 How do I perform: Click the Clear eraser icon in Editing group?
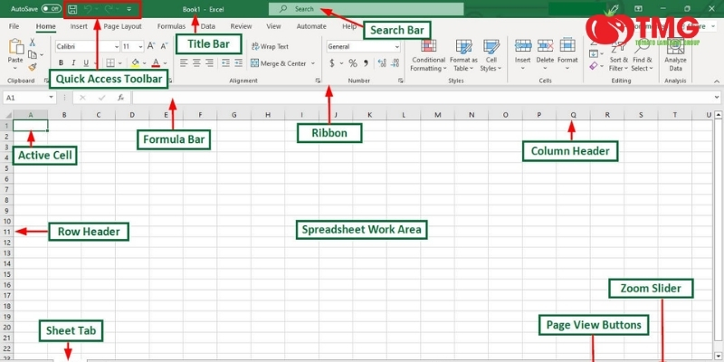click(x=594, y=66)
